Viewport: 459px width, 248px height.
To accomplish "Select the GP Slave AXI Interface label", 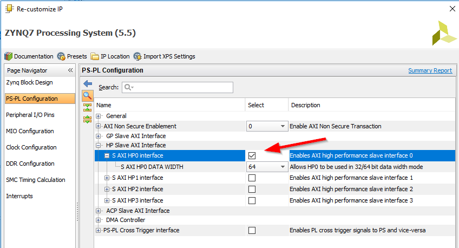I will coord(136,136).
